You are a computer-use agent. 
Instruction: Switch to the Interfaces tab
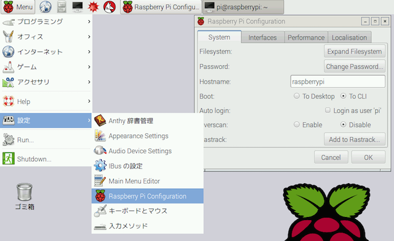click(x=263, y=38)
